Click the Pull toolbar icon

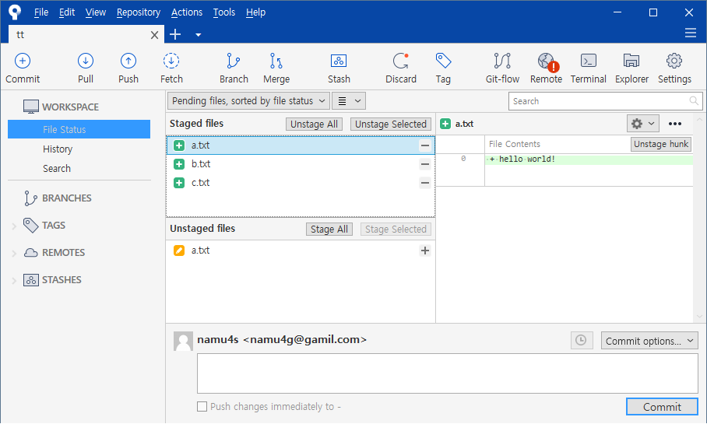(x=86, y=62)
